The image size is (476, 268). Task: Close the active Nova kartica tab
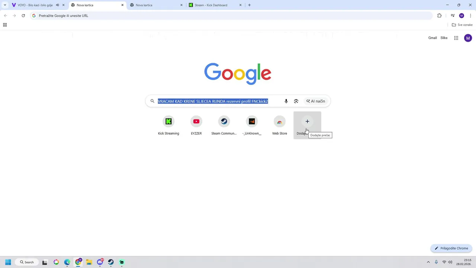pos(122,5)
